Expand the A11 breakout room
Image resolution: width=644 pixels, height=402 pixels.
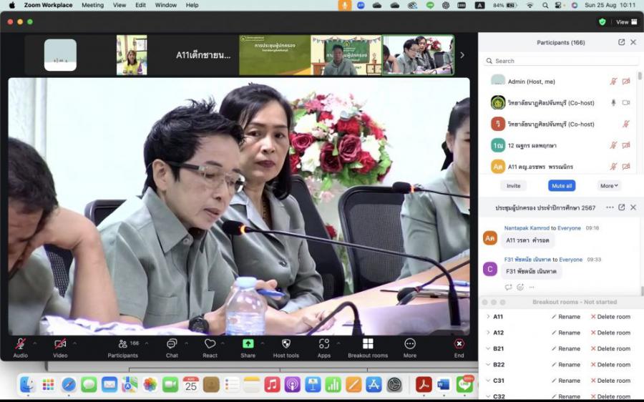(x=488, y=316)
